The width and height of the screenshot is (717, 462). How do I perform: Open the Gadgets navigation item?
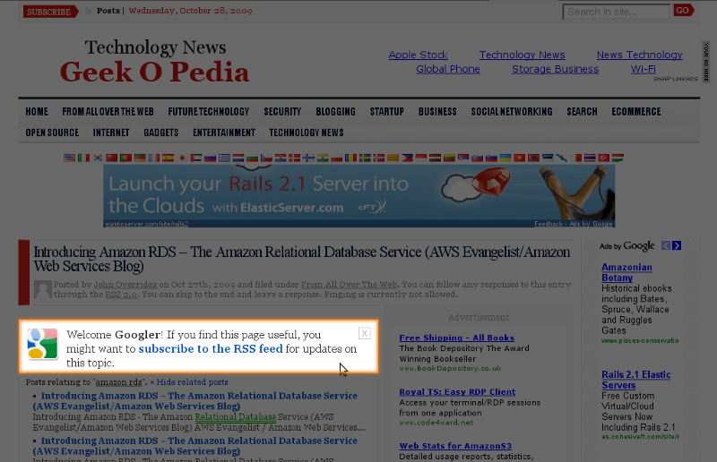coord(161,133)
